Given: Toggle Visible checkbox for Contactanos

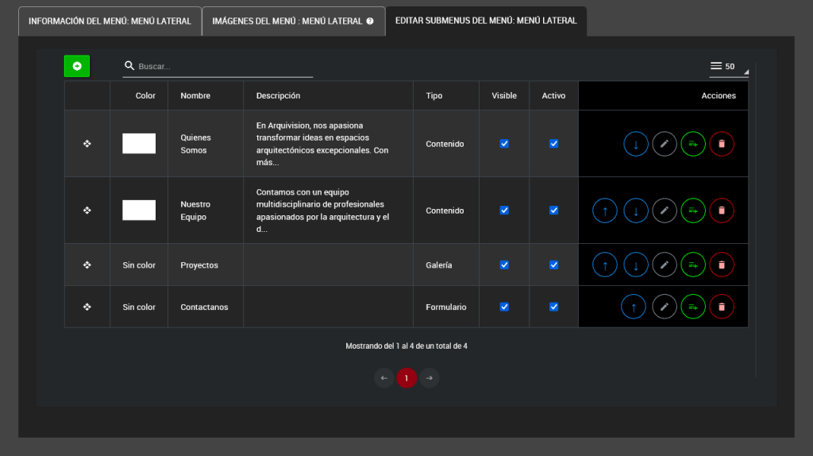Looking at the screenshot, I should [504, 307].
